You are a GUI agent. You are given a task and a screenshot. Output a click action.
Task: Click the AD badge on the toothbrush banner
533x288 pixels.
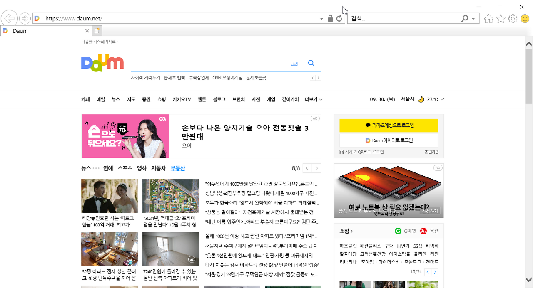[315, 118]
